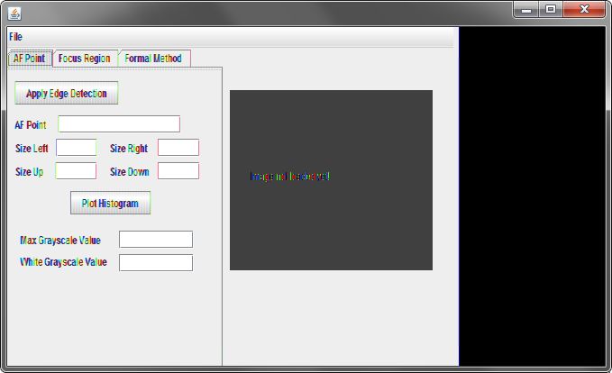Click the Plot Histogram button
The height and width of the screenshot is (373, 612).
pyautogui.click(x=111, y=204)
